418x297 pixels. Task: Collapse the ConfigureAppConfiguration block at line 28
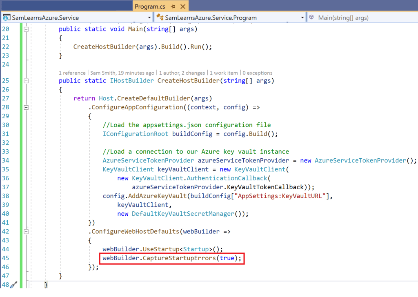pos(26,107)
